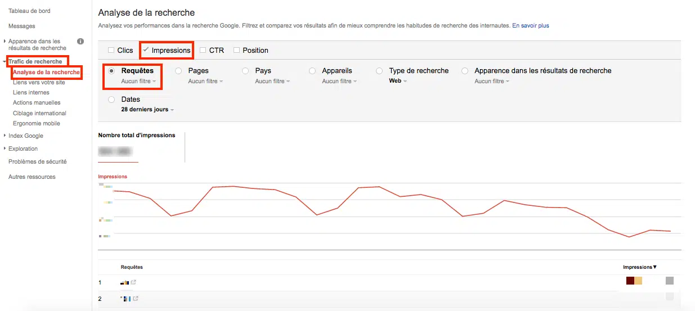The image size is (695, 311).
Task: Select the Pages radio button
Action: (x=178, y=71)
